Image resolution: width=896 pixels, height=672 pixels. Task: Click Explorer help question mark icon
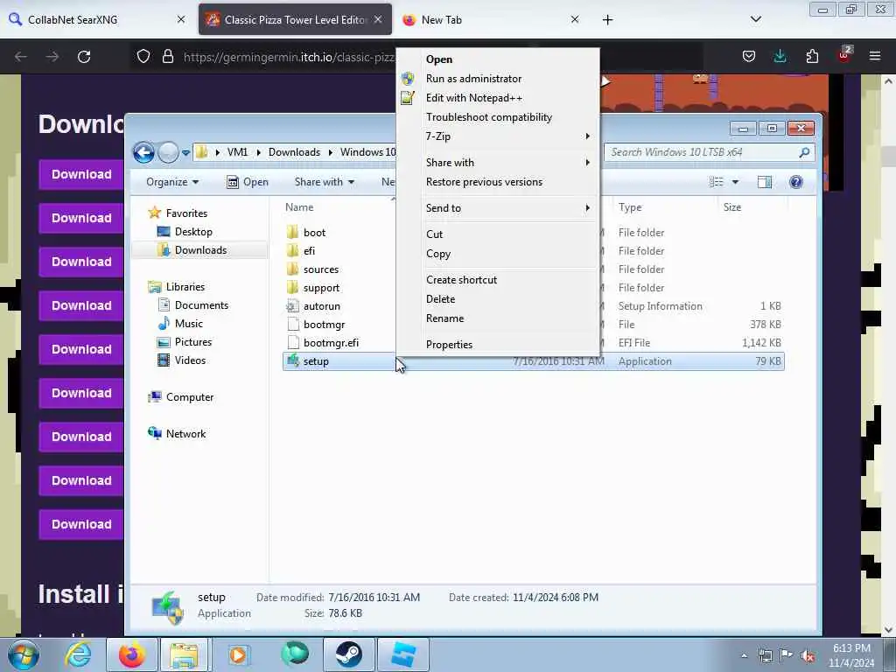(796, 182)
